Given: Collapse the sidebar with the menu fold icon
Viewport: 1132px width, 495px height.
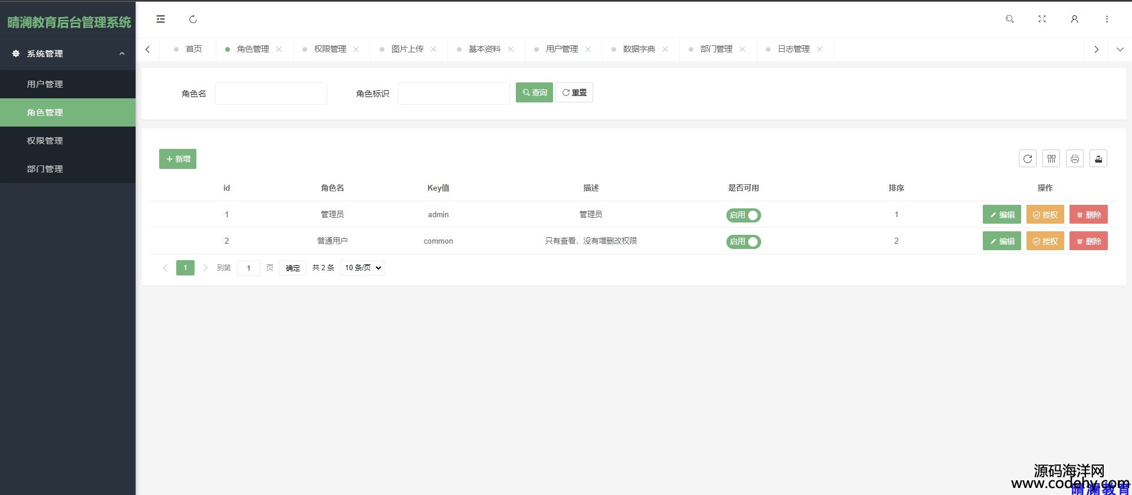Looking at the screenshot, I should (x=160, y=19).
